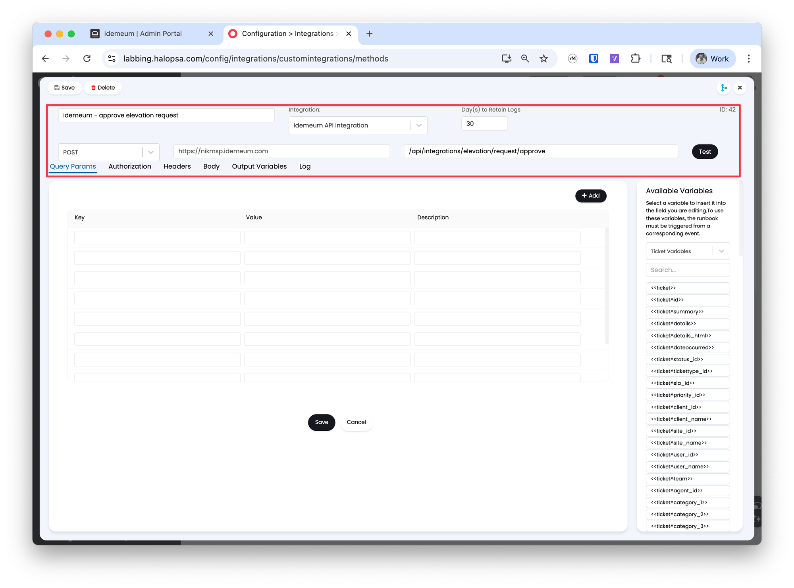Insert the <<ticket^details_html>> variable
This screenshot has width=794, height=588.
tap(688, 335)
